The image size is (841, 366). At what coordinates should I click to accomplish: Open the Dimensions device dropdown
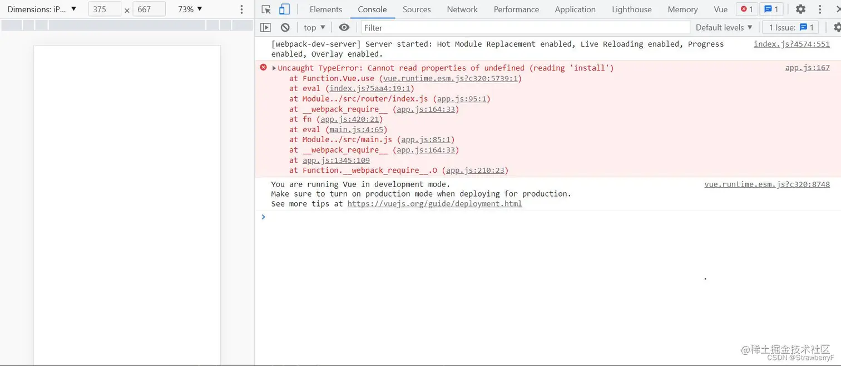pos(42,9)
